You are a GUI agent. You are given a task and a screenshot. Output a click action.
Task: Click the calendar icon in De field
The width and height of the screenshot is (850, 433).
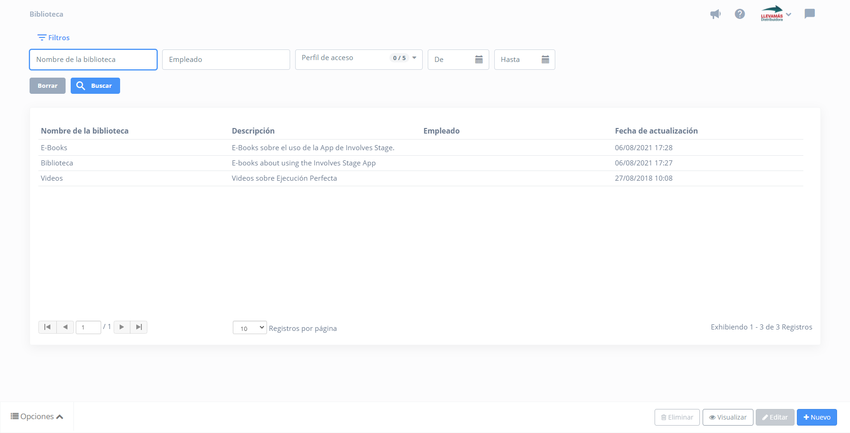tap(479, 60)
